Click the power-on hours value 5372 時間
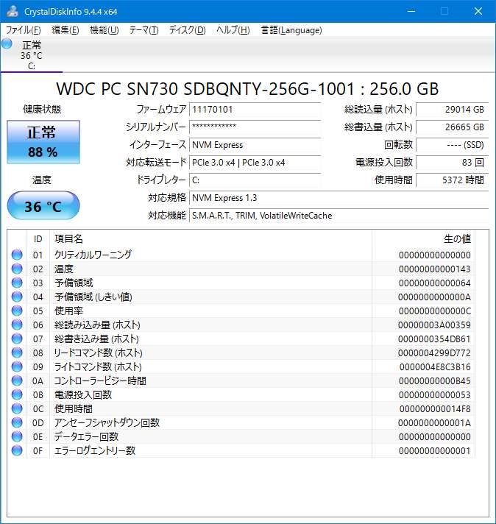Viewport: 496px width, 524px height. (453, 180)
